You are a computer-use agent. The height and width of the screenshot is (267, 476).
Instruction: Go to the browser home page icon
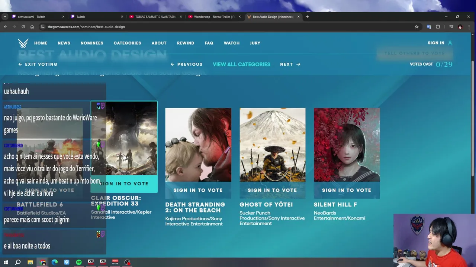tap(32, 27)
